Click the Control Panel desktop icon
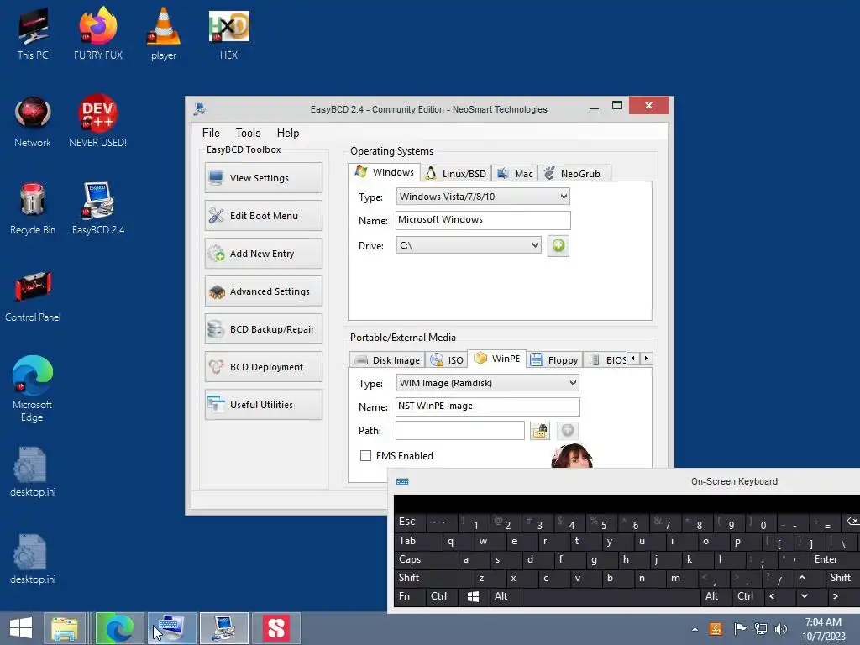The width and height of the screenshot is (860, 645). pyautogui.click(x=33, y=296)
